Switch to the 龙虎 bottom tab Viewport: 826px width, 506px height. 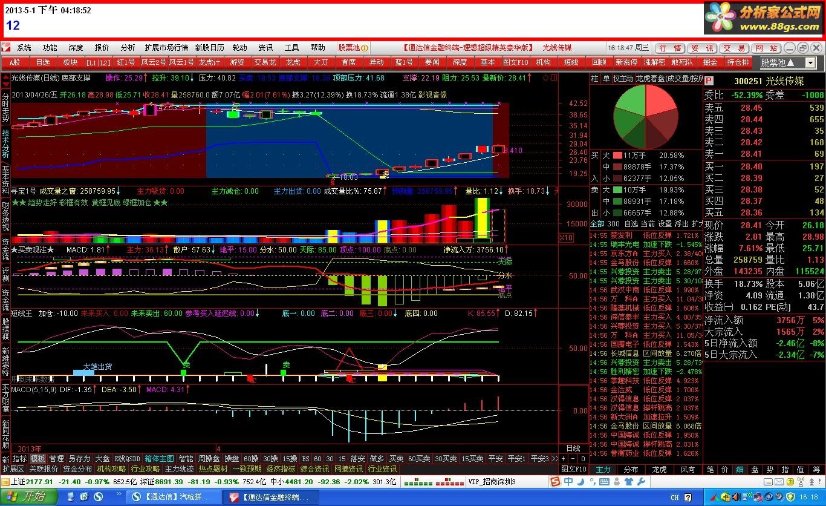pyautogui.click(x=659, y=469)
